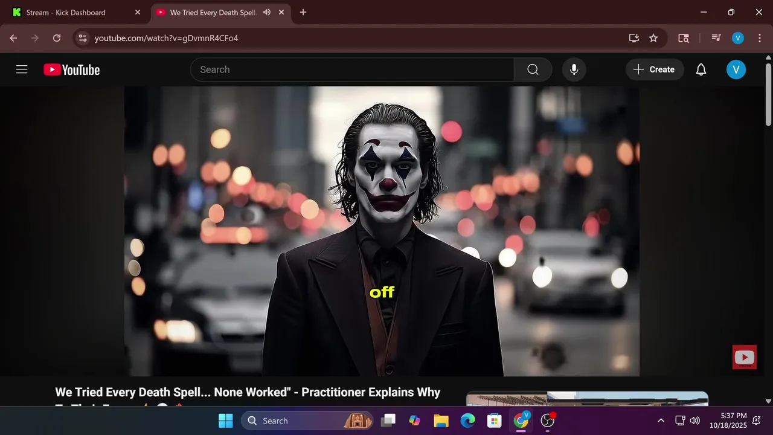Open the media controls music icon
773x435 pixels.
716,38
